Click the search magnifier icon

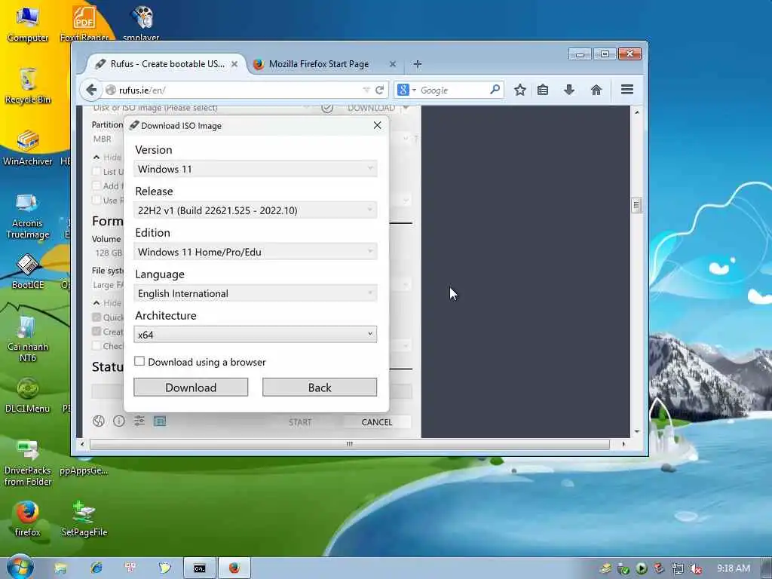(495, 90)
